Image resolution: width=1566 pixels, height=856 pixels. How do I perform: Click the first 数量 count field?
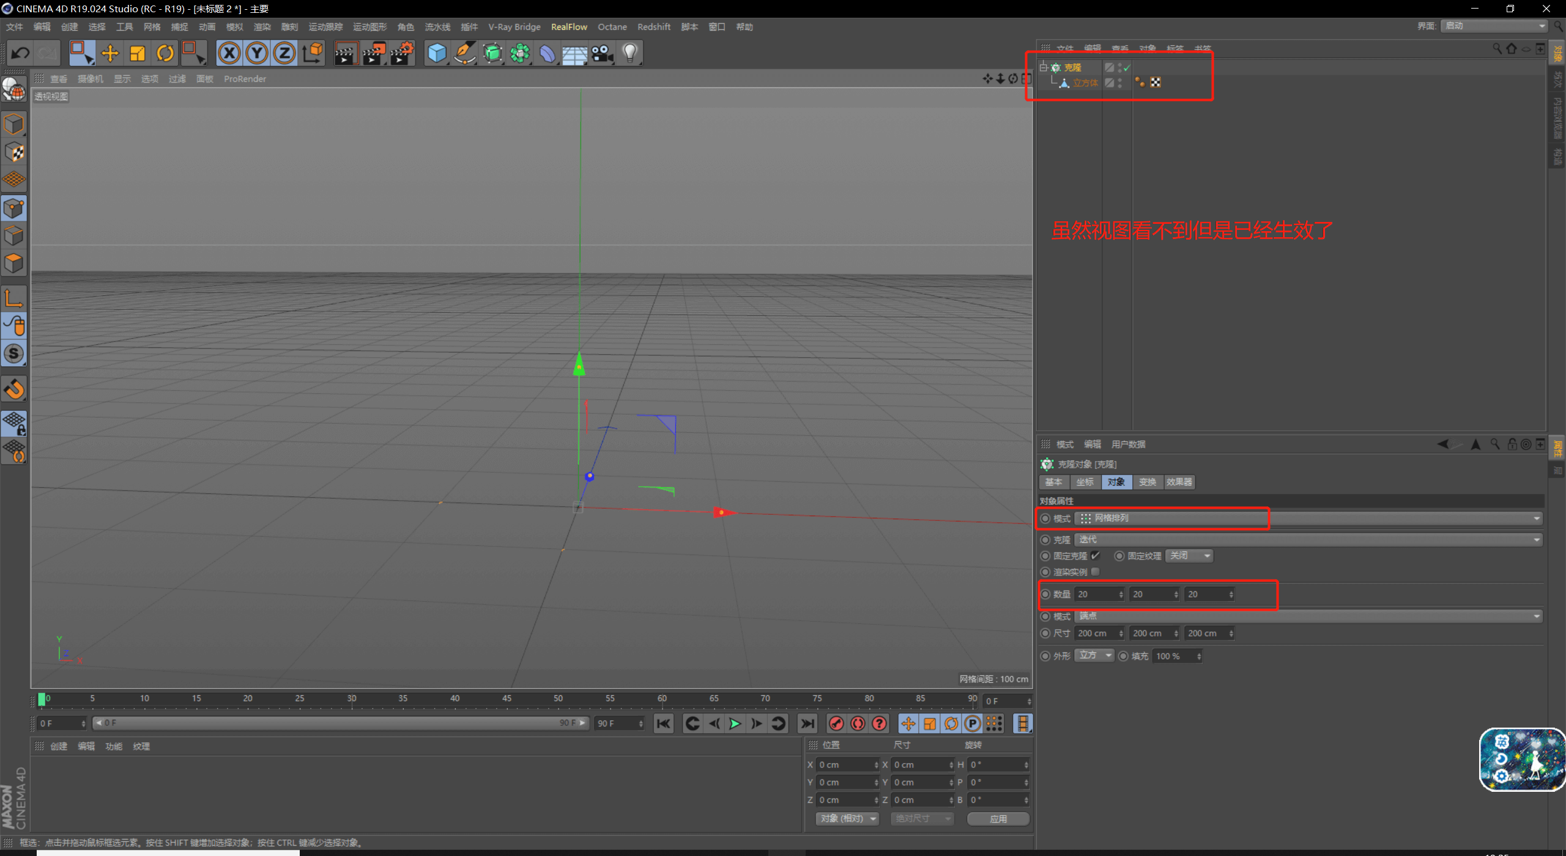click(x=1099, y=594)
